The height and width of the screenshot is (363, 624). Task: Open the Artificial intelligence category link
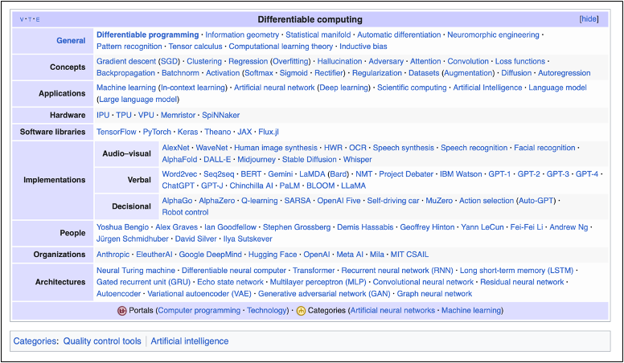click(x=189, y=341)
